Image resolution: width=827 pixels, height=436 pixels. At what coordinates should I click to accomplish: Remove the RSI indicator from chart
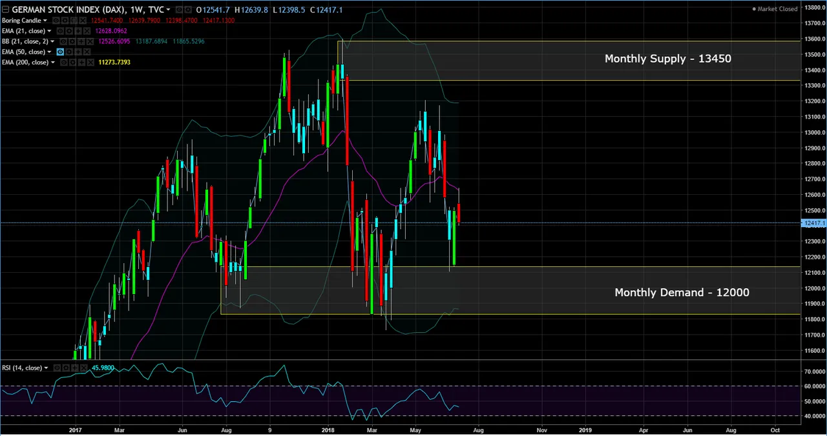pyautogui.click(x=84, y=368)
